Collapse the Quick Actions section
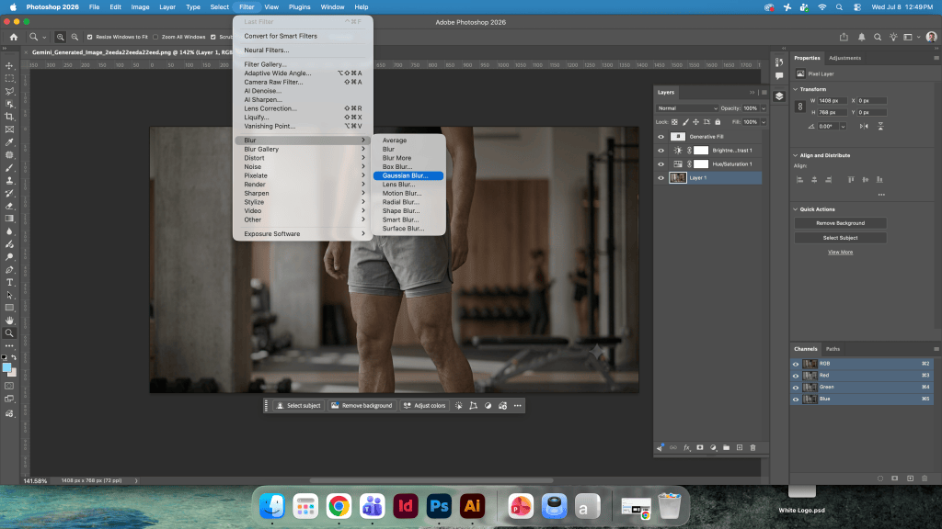Image resolution: width=942 pixels, height=529 pixels. [x=796, y=209]
